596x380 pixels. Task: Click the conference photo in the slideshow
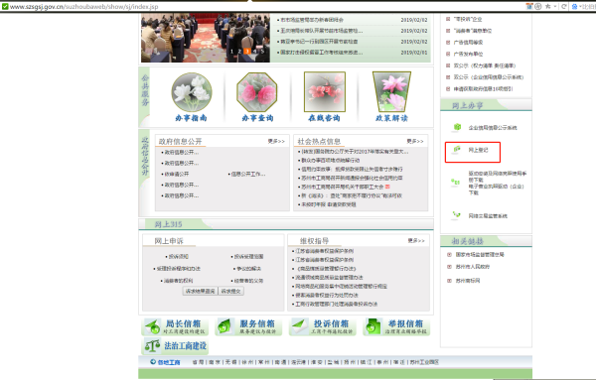tap(206, 38)
